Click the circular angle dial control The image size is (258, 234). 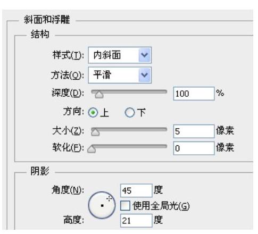102,205
